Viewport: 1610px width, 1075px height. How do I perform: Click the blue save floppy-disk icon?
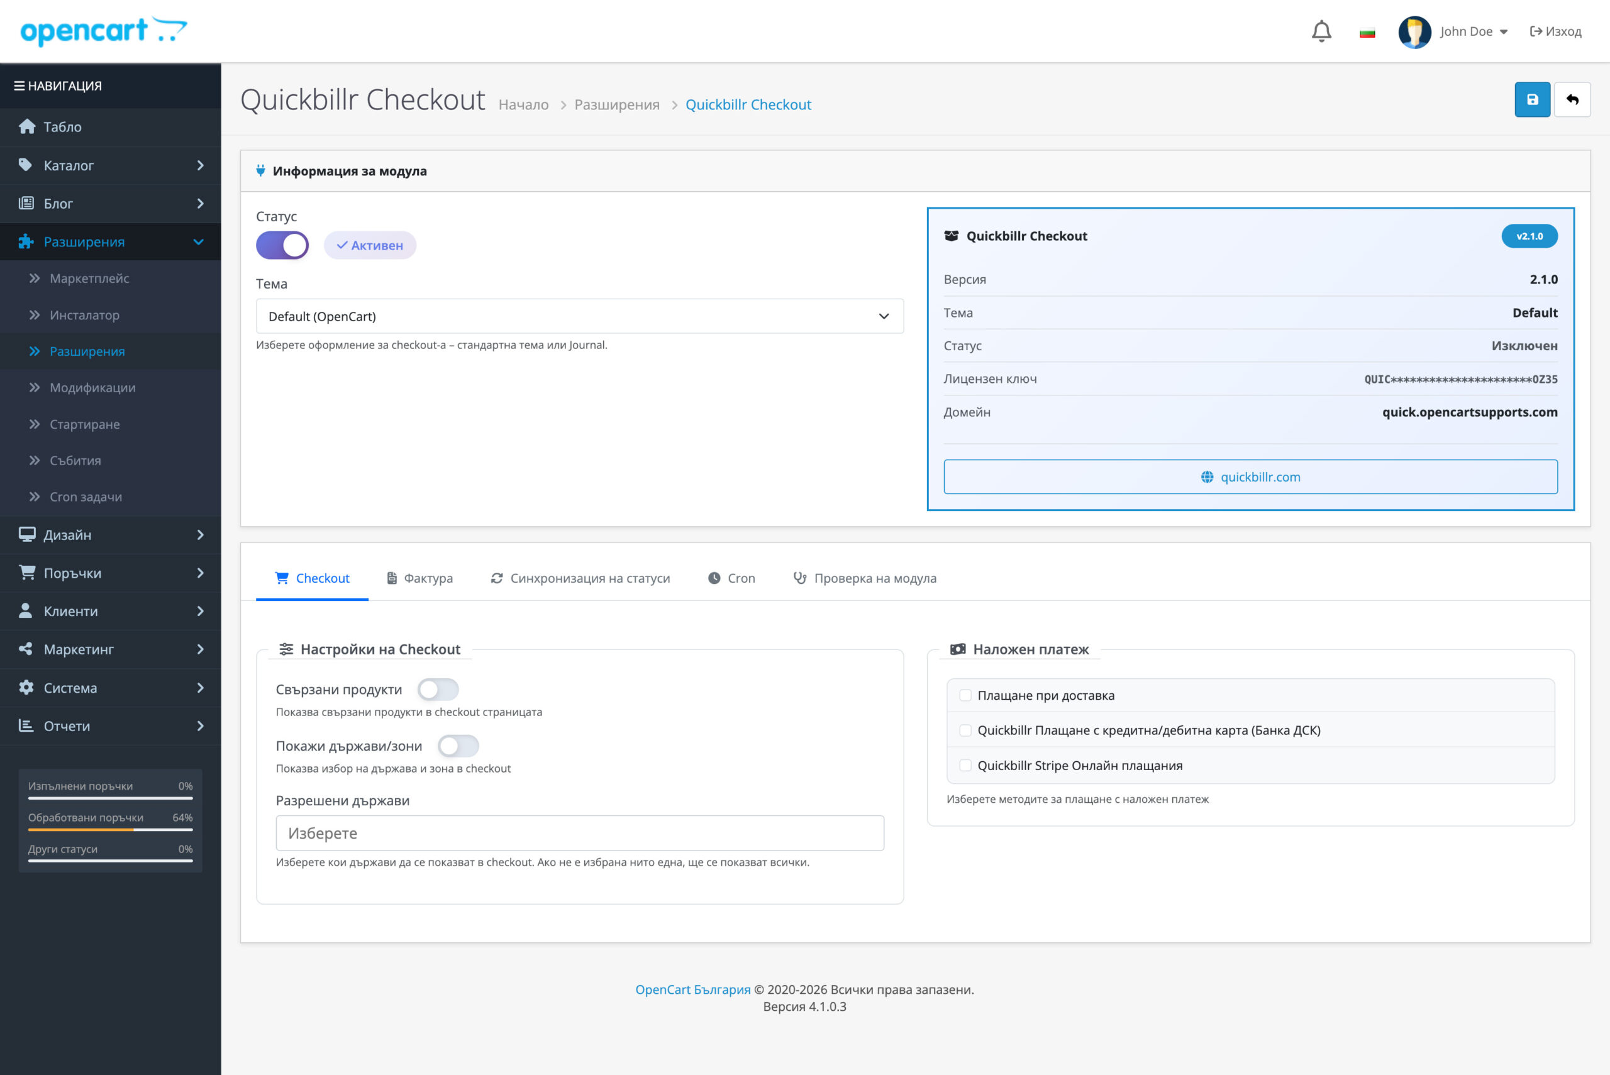coord(1532,99)
